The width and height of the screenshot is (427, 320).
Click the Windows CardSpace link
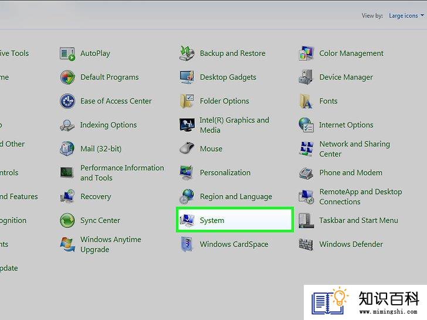tap(234, 244)
